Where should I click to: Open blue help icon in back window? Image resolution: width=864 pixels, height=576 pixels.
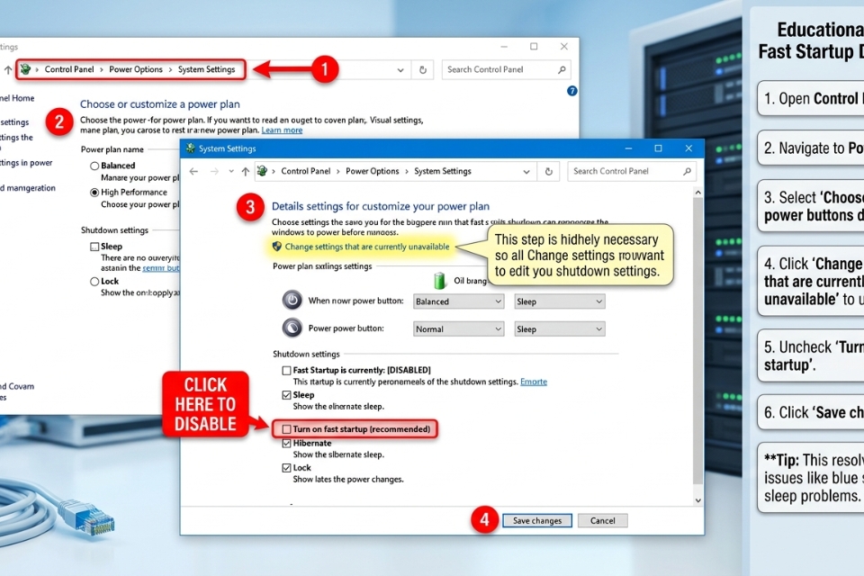pos(572,91)
